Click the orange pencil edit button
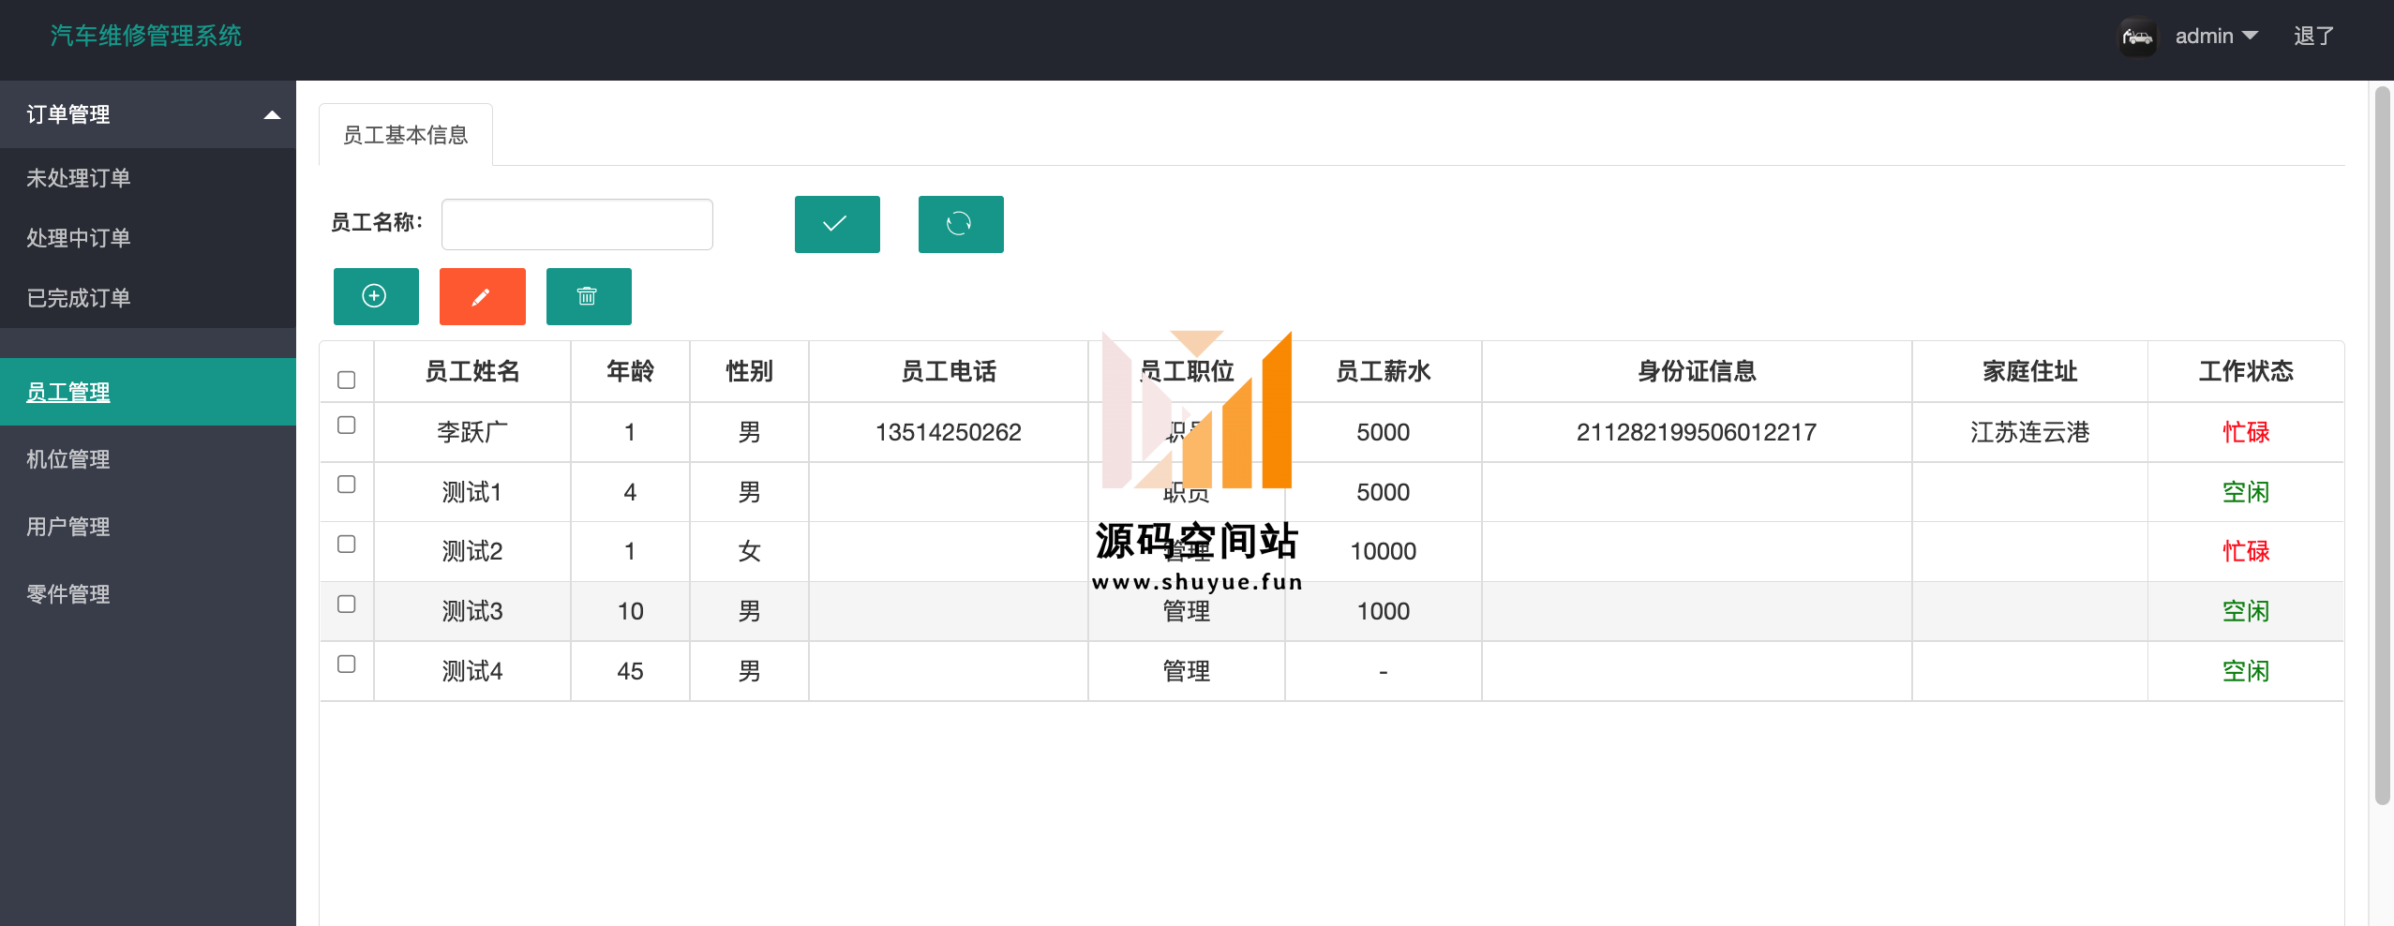2394x926 pixels. click(482, 296)
